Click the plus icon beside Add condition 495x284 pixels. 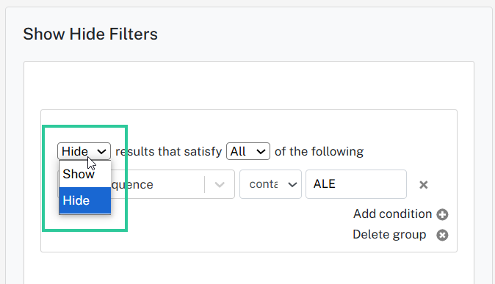pos(442,214)
